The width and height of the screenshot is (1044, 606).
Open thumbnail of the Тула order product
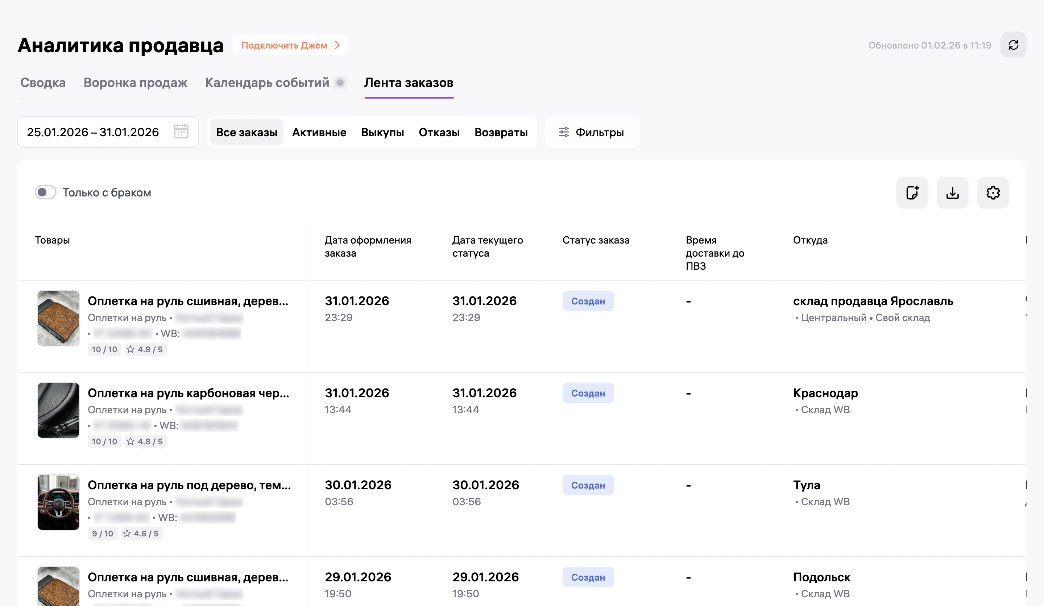[x=58, y=502]
